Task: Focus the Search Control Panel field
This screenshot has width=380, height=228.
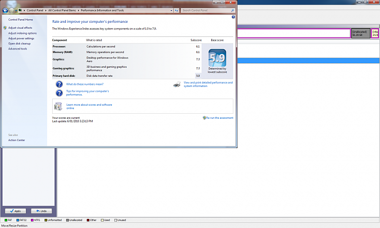Action: pyautogui.click(x=206, y=11)
